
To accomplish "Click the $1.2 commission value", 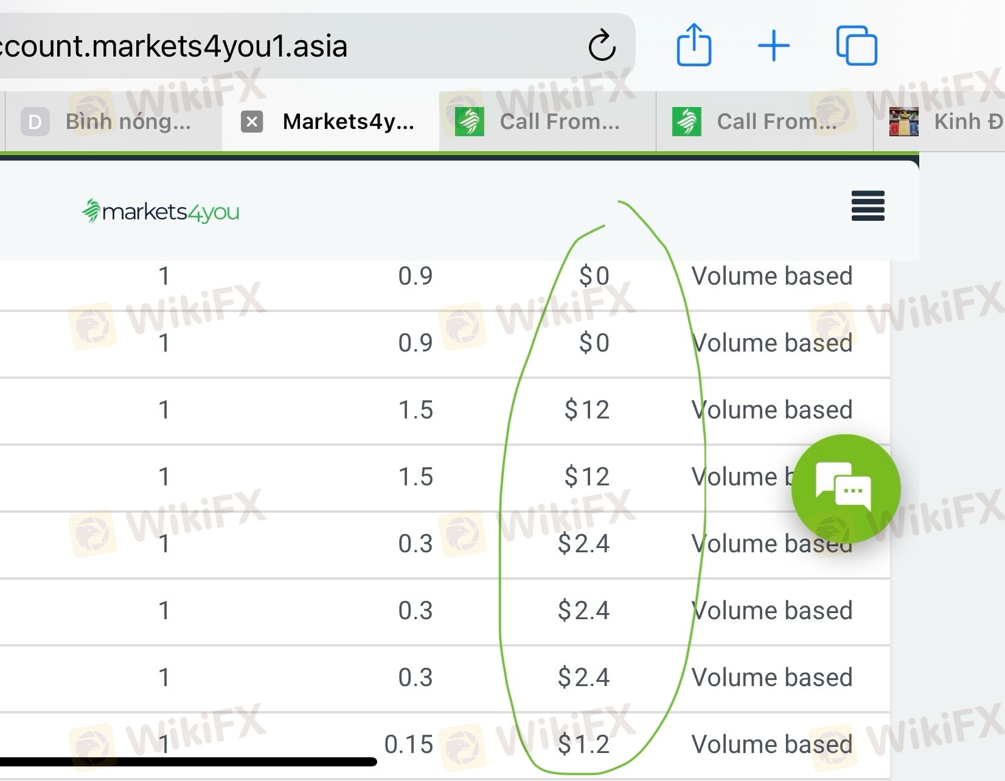I will pos(583,745).
